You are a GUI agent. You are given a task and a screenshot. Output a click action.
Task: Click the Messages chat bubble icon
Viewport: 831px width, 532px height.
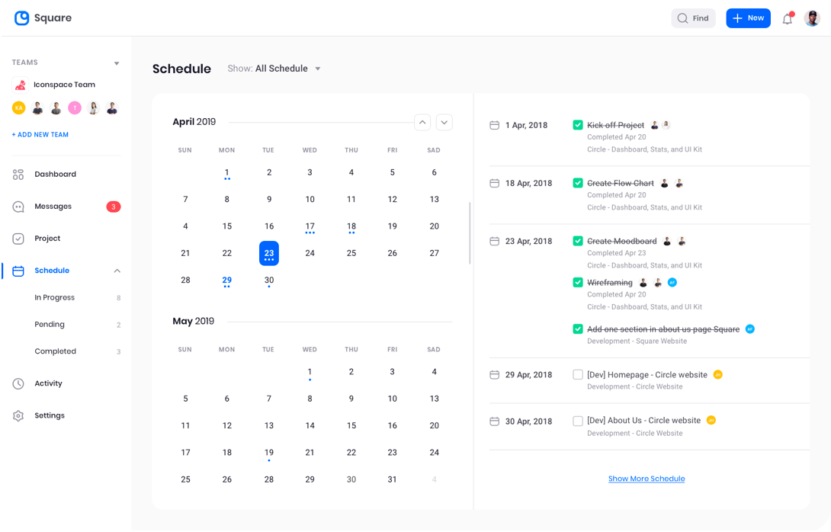pyautogui.click(x=18, y=207)
